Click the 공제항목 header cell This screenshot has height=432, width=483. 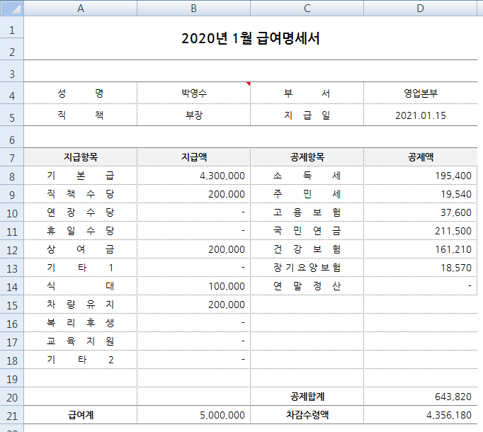pos(307,157)
